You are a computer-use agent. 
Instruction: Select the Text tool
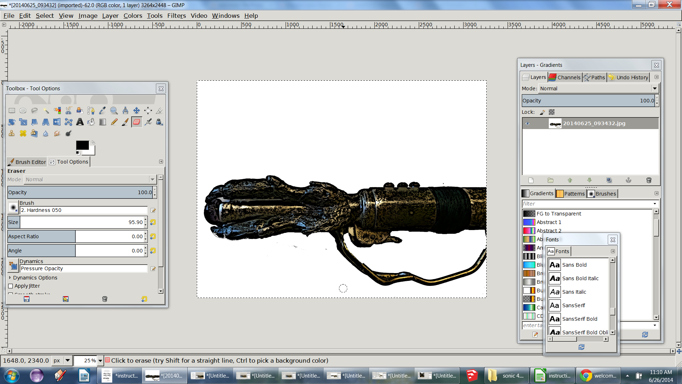[80, 122]
